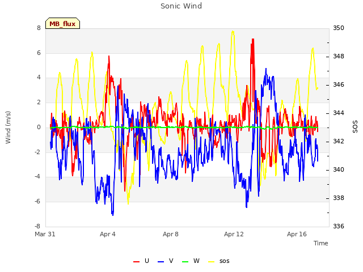
Task: Click the Apr 4 date tick label
Action: [x=108, y=234]
